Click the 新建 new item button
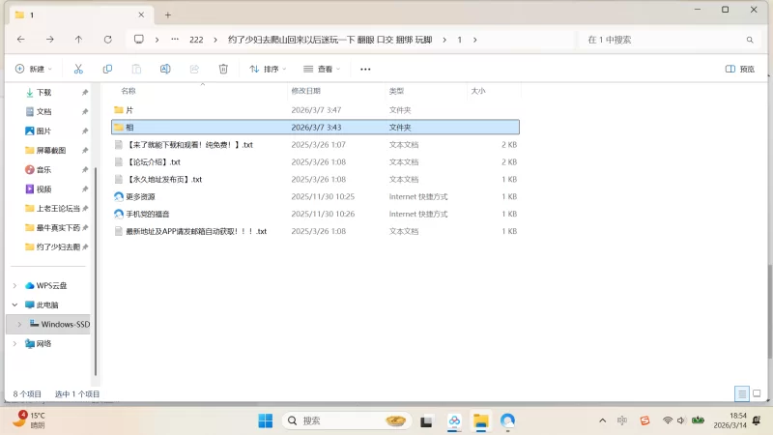 click(33, 69)
